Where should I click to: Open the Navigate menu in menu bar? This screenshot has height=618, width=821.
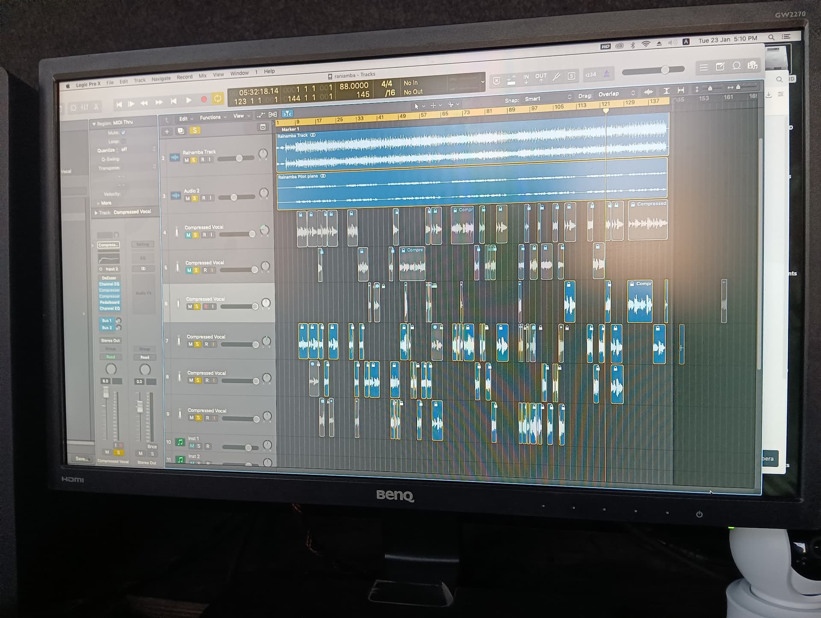(x=161, y=79)
